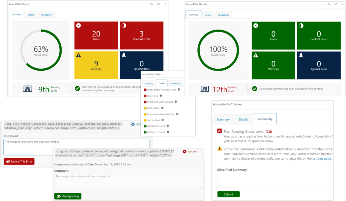Click the red gear icon next to Ignored
Viewport: 346px width, 201px height.
point(185,151)
